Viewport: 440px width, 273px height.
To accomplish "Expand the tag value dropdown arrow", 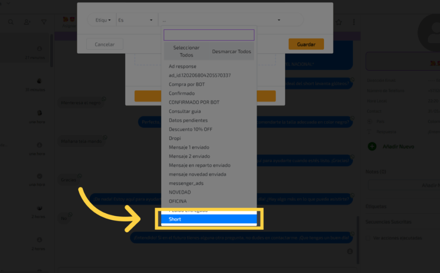I will (x=279, y=20).
